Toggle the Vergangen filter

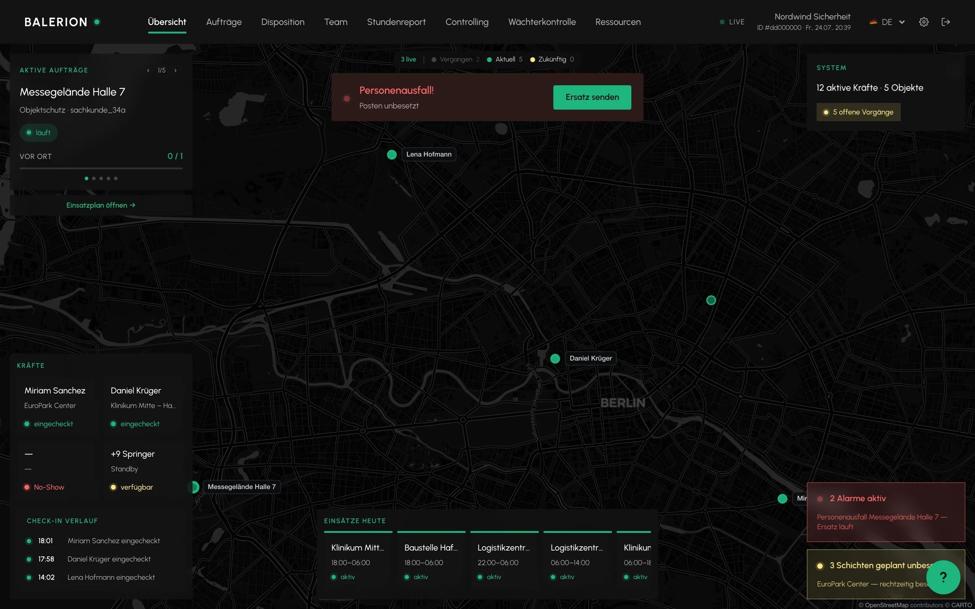coord(455,59)
